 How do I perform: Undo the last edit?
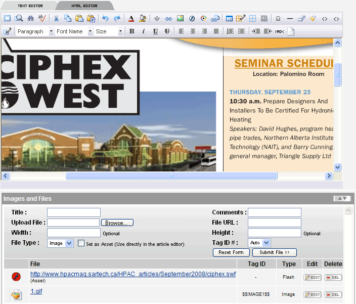click(105, 18)
